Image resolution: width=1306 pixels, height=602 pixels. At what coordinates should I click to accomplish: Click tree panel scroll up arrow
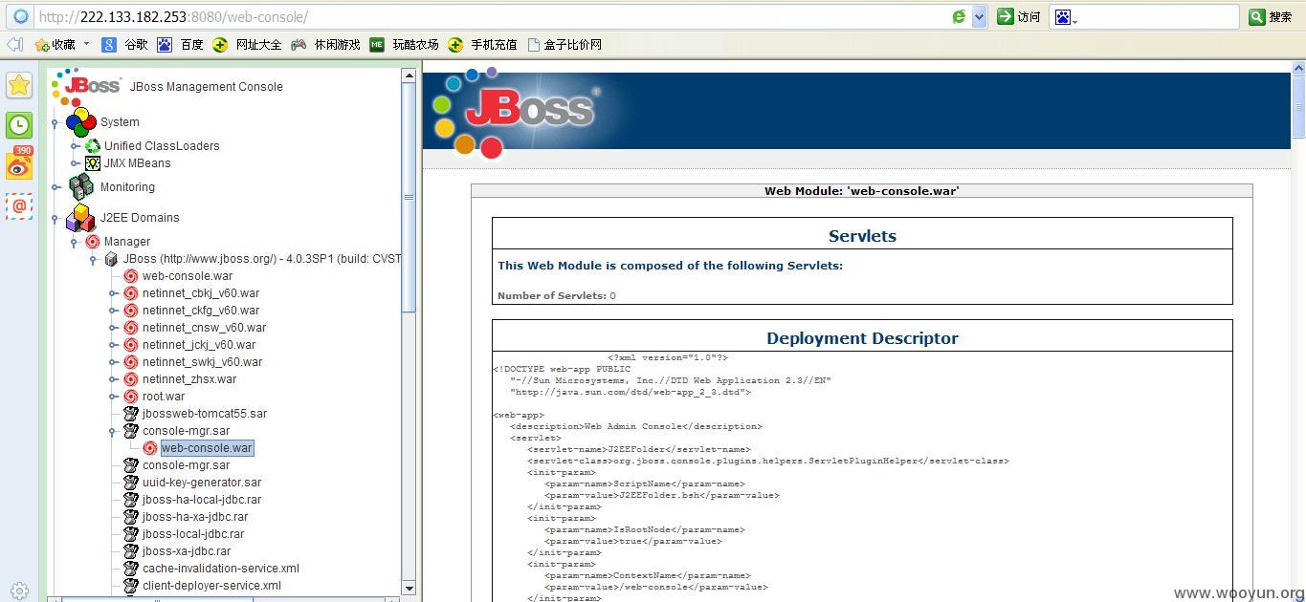[x=409, y=75]
